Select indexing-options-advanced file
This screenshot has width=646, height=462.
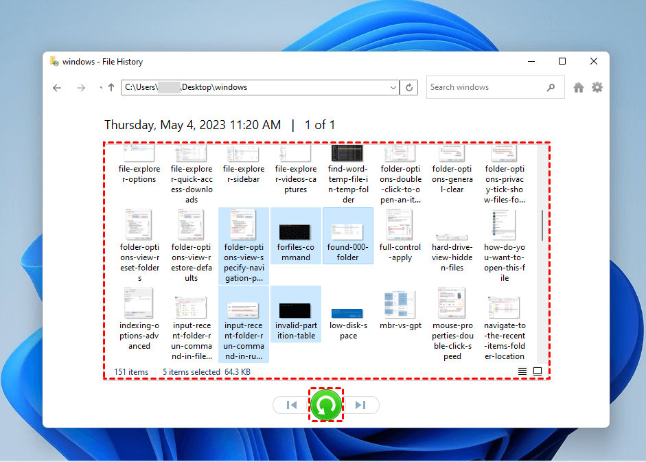coord(139,319)
